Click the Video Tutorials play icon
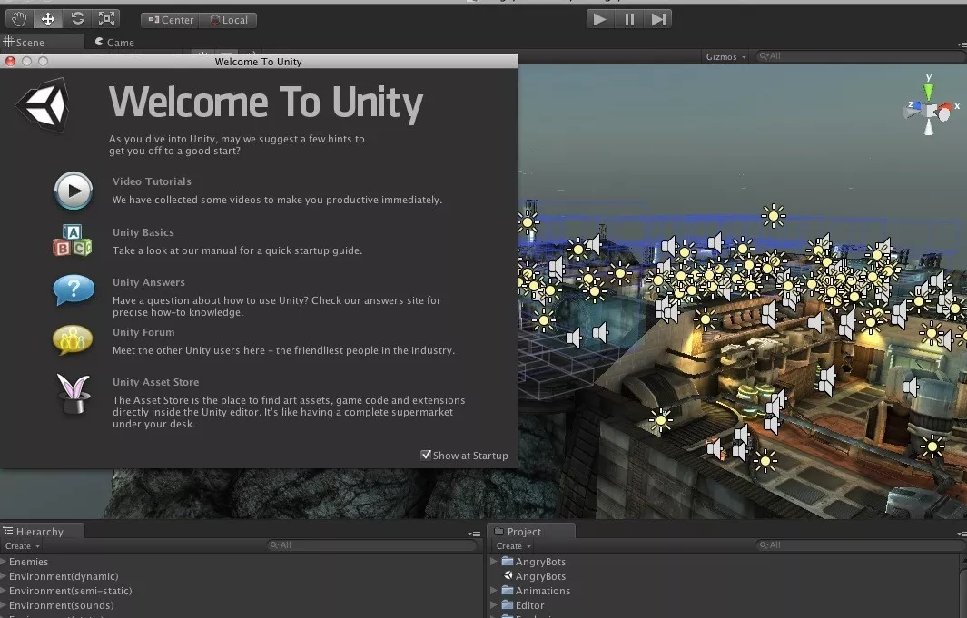967x618 pixels. point(73,191)
